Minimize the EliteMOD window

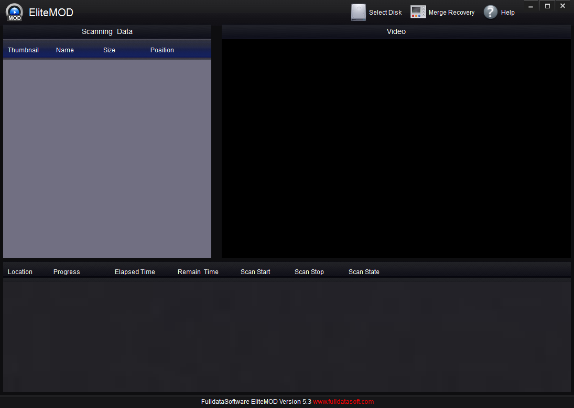click(x=531, y=6)
